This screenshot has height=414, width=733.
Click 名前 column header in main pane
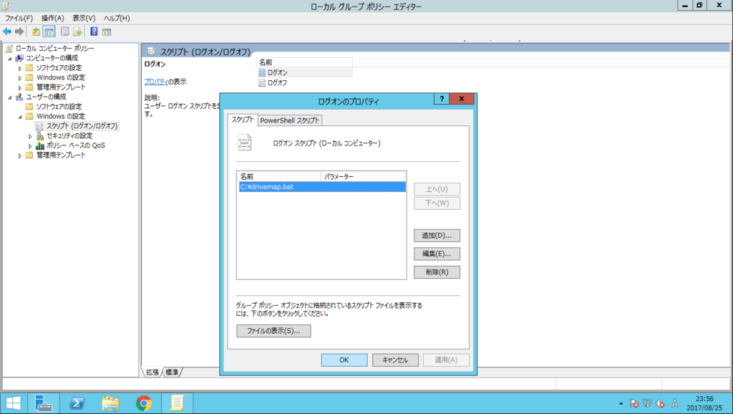304,62
